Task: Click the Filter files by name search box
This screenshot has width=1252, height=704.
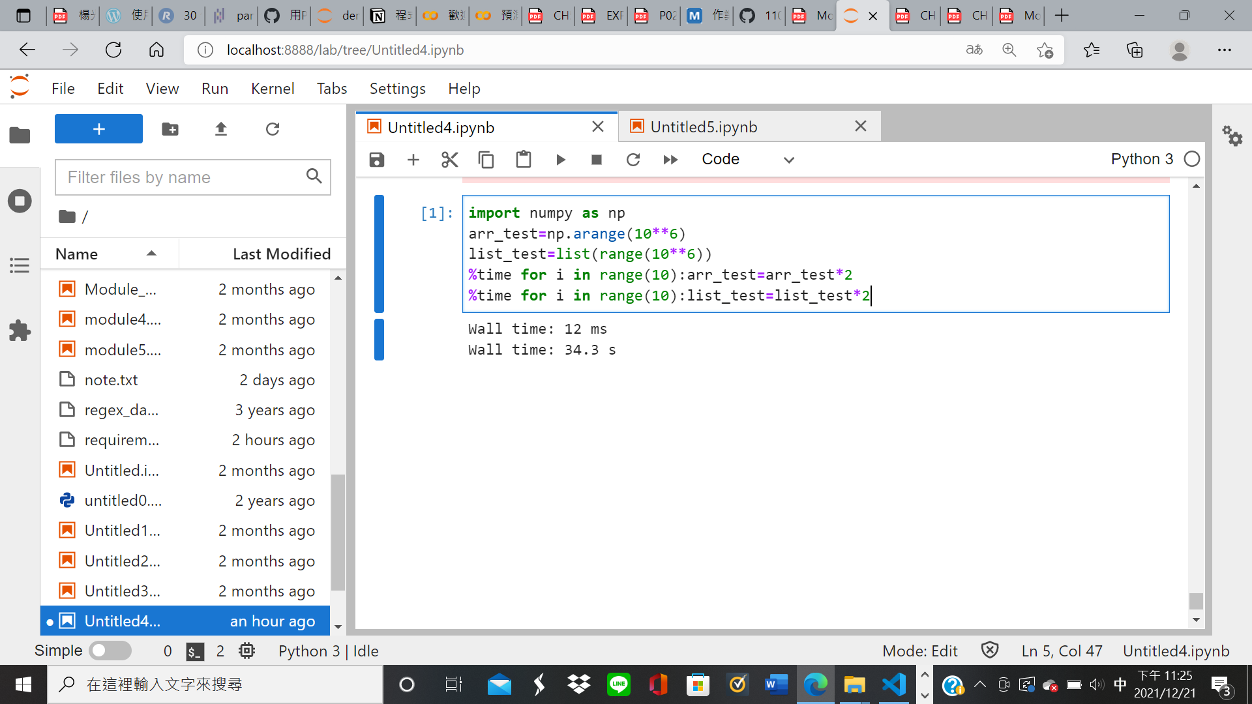Action: pos(183,177)
